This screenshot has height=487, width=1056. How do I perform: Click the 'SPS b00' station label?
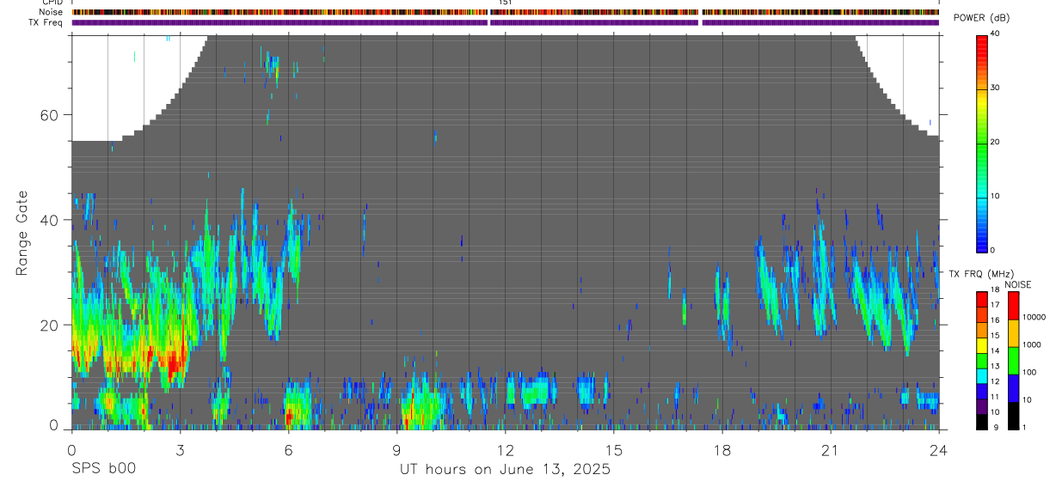pyautogui.click(x=103, y=469)
